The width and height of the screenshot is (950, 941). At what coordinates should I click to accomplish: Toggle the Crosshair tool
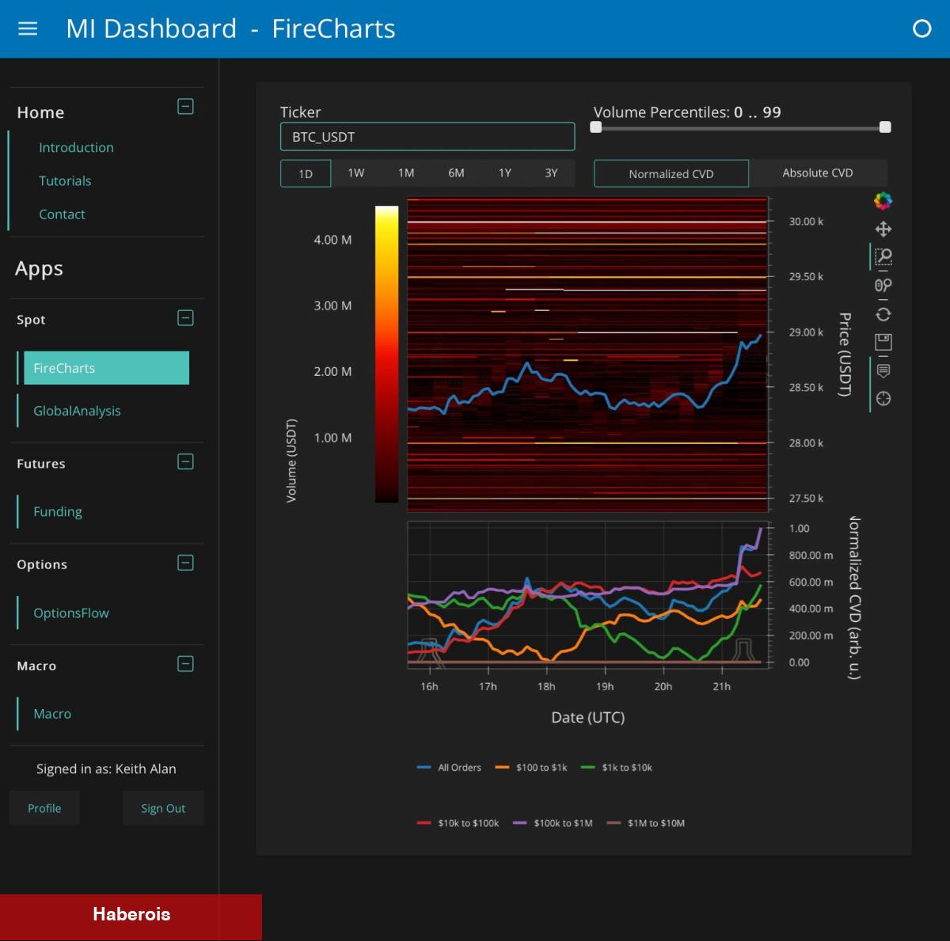[883, 398]
